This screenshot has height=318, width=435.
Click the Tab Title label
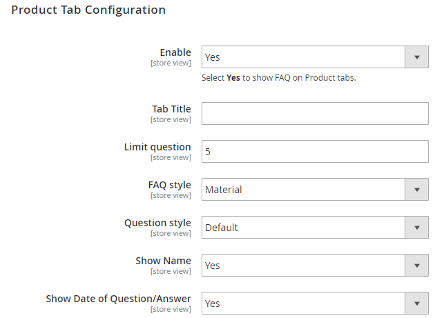click(x=171, y=109)
